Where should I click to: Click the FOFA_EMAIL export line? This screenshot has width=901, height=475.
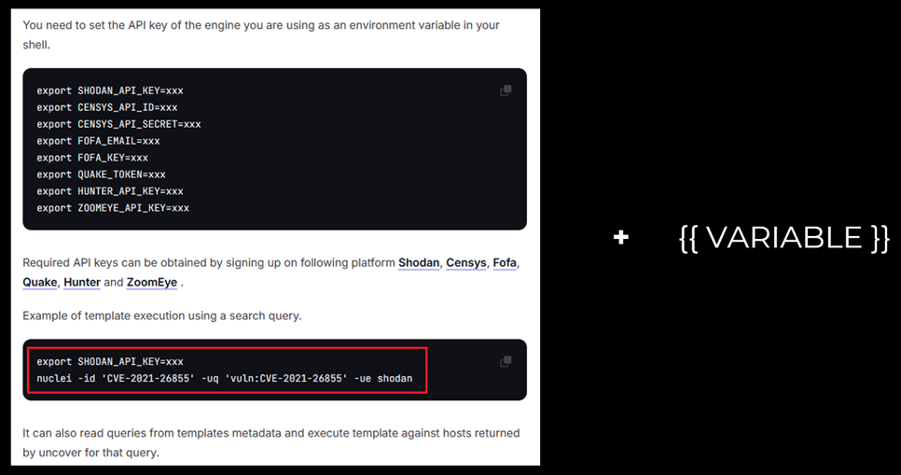pyautogui.click(x=98, y=141)
